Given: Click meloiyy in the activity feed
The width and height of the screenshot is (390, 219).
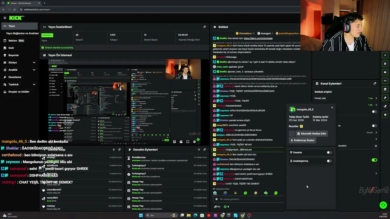Looking at the screenshot, I should pyautogui.click(x=51, y=206).
